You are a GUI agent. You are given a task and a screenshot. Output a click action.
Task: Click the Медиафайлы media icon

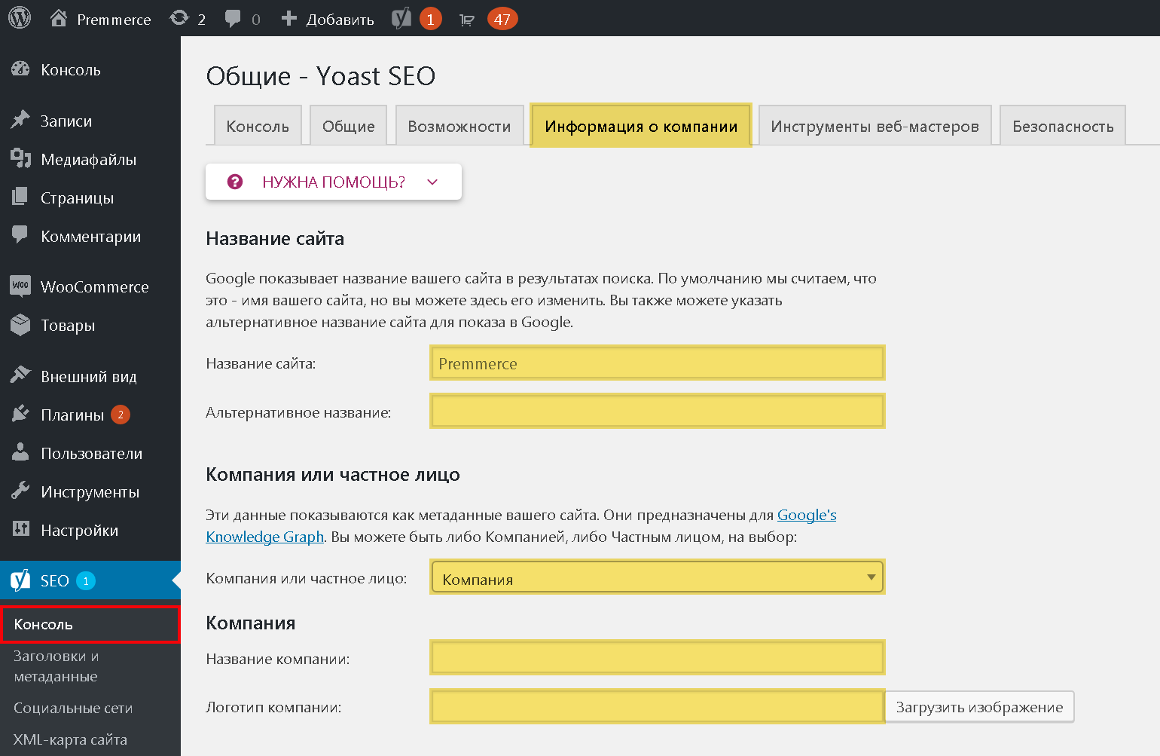(x=20, y=158)
